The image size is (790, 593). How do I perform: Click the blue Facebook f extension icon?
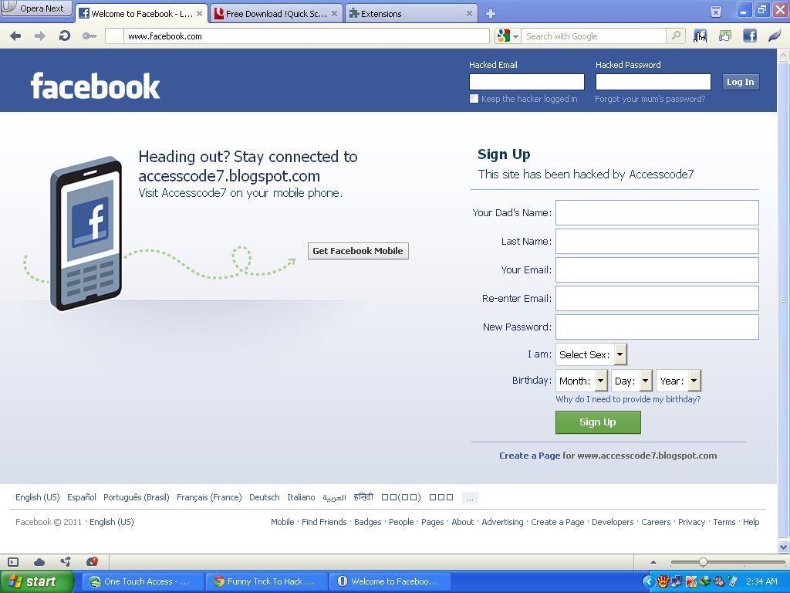pos(750,36)
